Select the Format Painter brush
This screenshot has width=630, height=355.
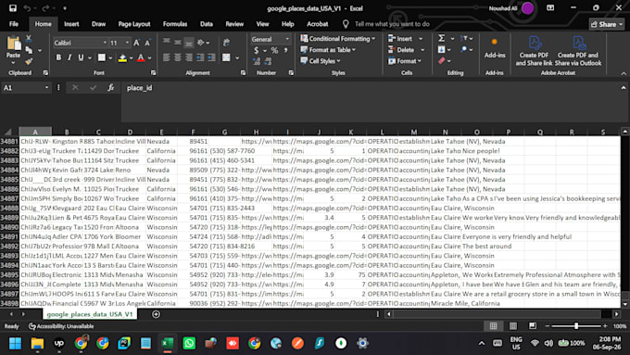pyautogui.click(x=29, y=61)
